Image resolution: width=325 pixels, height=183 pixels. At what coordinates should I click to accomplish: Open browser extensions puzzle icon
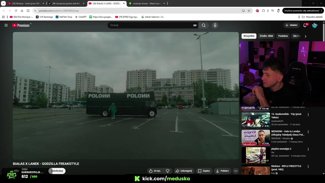263,11
